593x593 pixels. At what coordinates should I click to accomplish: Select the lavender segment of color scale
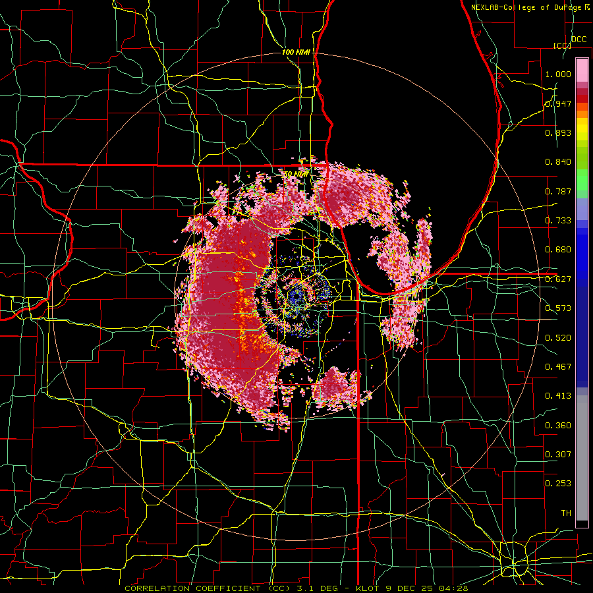click(582, 210)
